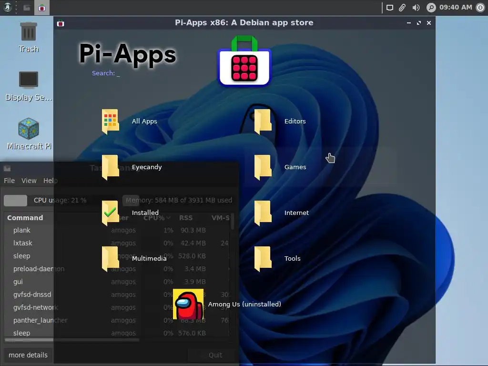This screenshot has width=488, height=366.
Task: Click the Internet category label
Action: [x=296, y=213]
